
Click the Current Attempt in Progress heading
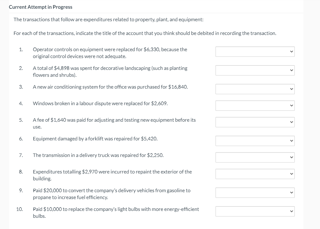[x=41, y=7]
